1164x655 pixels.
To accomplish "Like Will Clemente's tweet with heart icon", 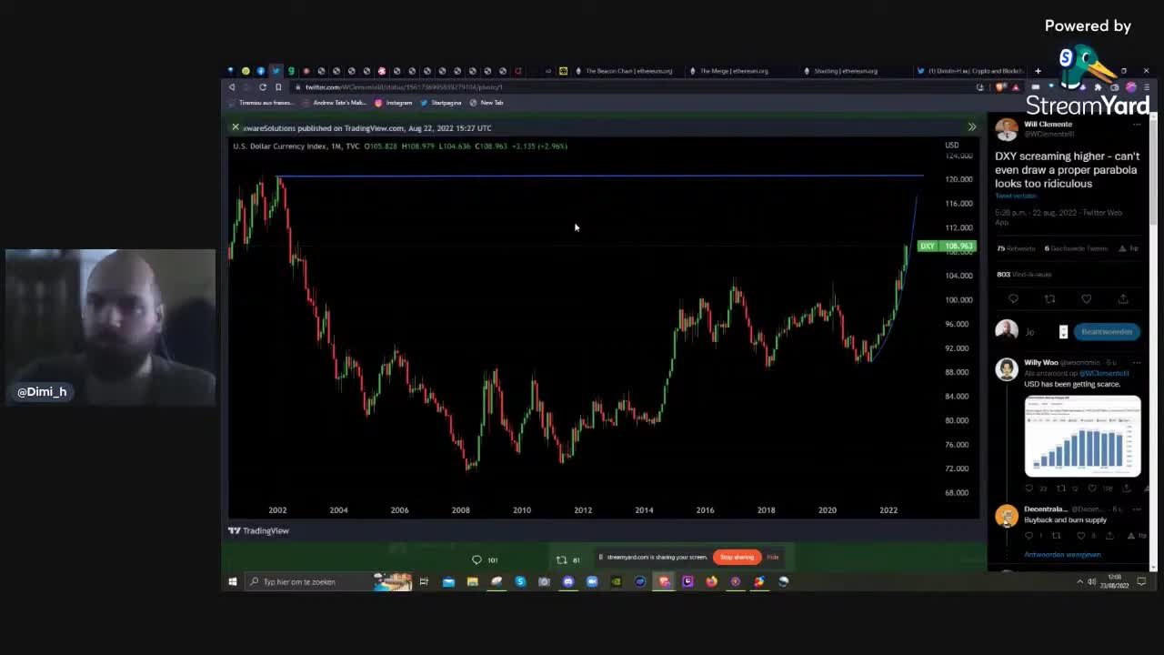I will pyautogui.click(x=1086, y=299).
